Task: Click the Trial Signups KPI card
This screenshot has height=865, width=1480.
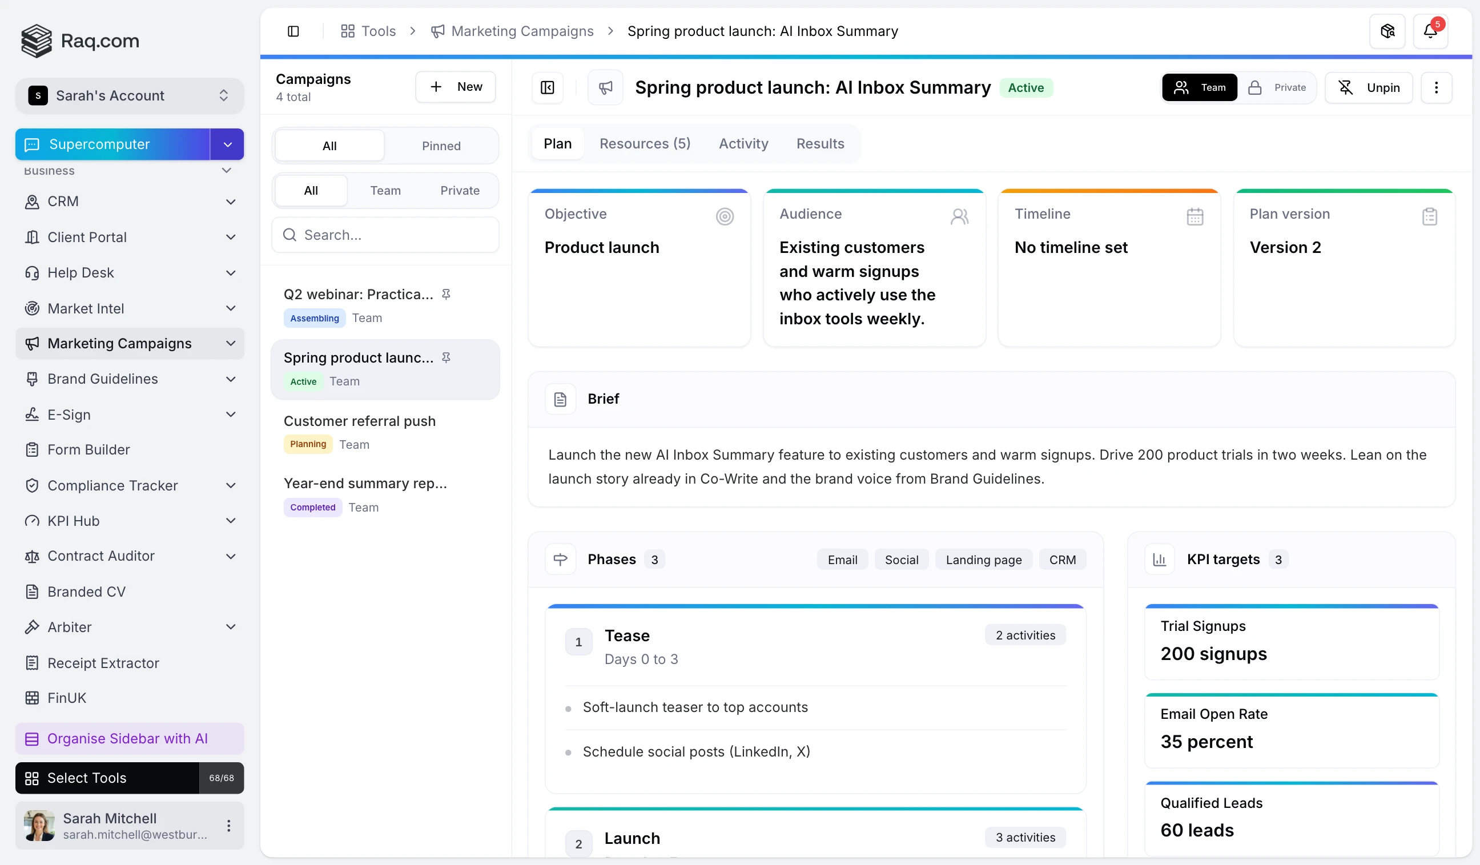Action: click(x=1291, y=642)
